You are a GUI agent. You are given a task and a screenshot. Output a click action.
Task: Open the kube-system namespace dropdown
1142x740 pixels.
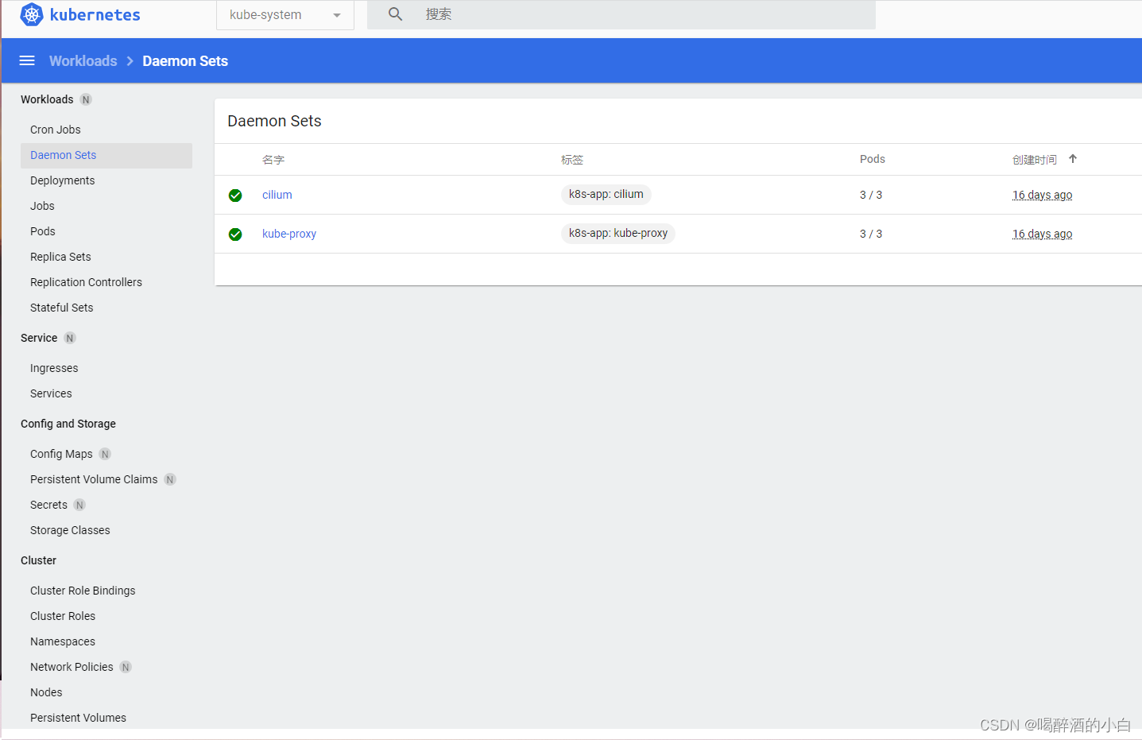point(285,15)
